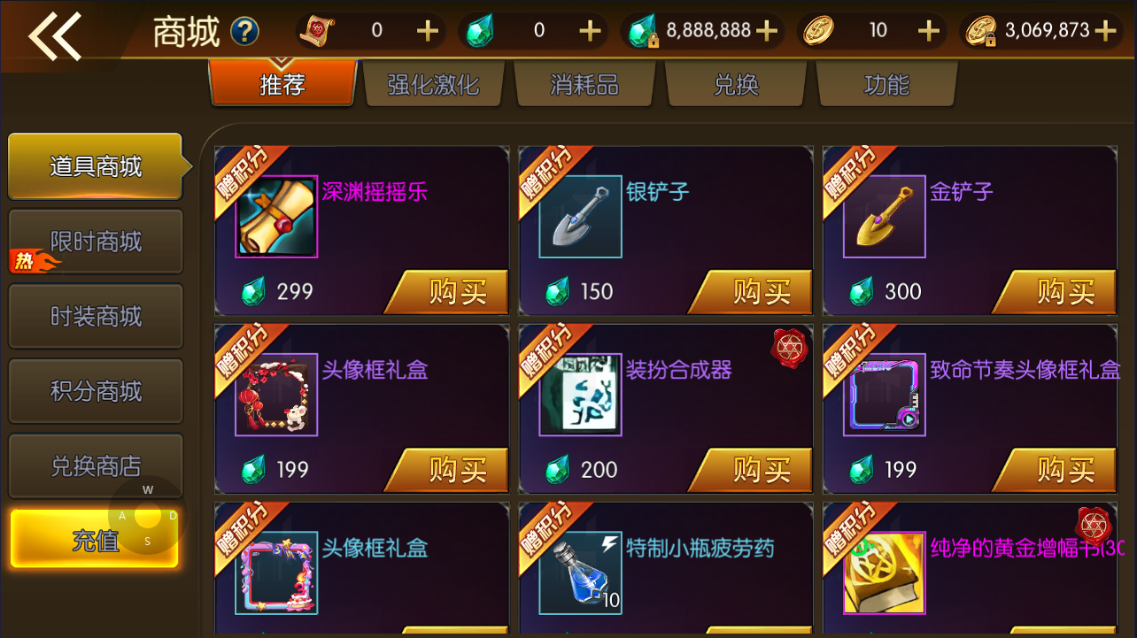Tap the 特制小瓶疲劳药 potion icon

coord(580,573)
